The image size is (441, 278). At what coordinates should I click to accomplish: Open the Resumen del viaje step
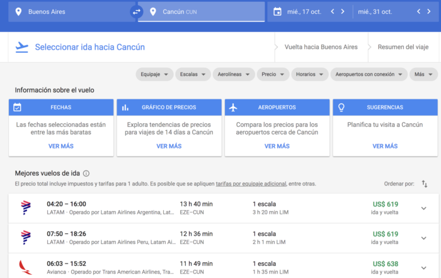point(403,47)
